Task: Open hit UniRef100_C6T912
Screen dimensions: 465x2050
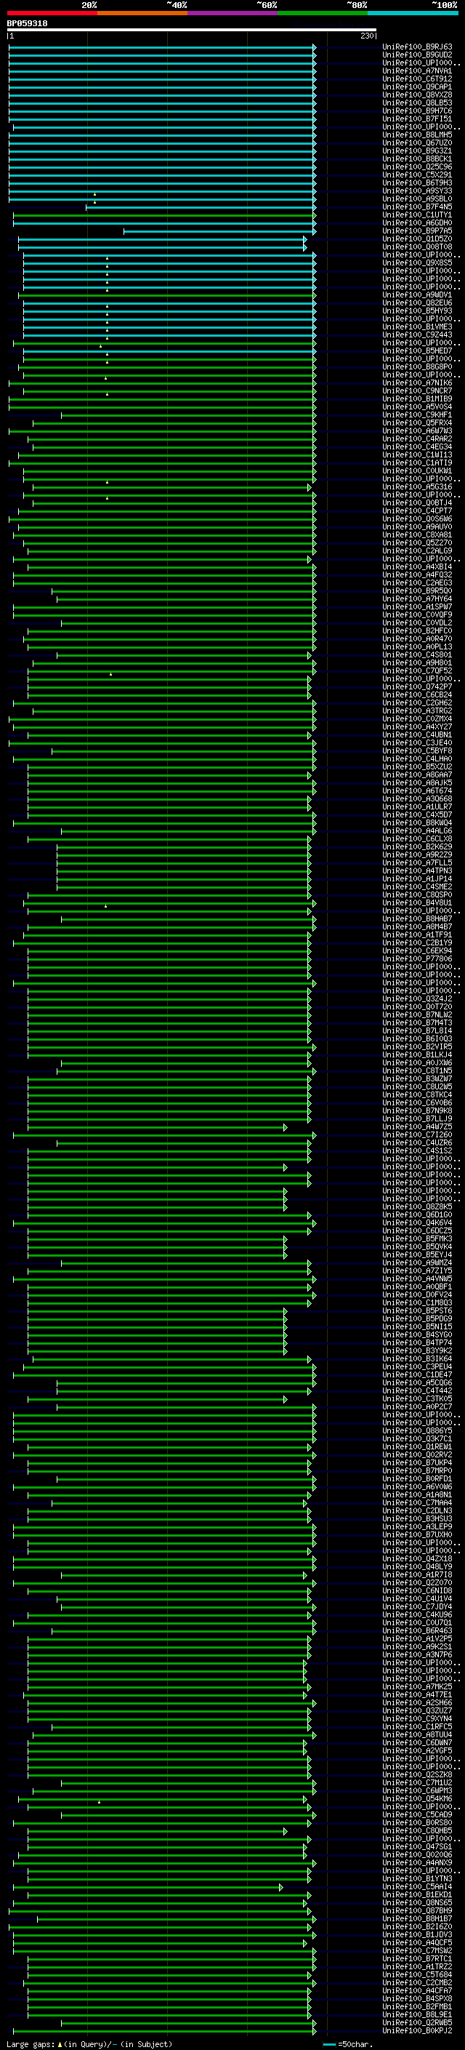Action: pyautogui.click(x=417, y=79)
